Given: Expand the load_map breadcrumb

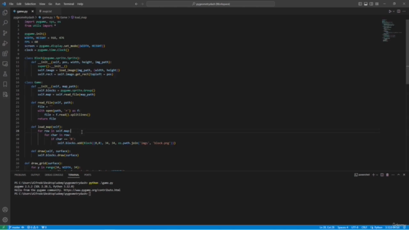Looking at the screenshot, I should (79, 17).
